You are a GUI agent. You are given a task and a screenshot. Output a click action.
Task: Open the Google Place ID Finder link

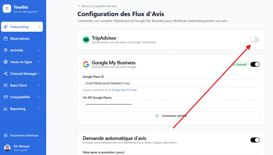click(125, 90)
